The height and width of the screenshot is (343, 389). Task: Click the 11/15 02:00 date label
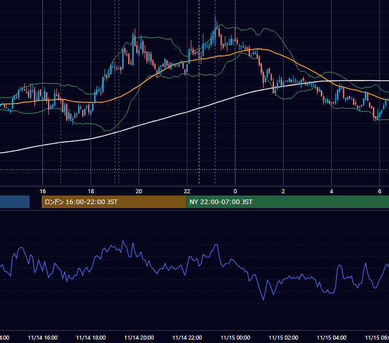pyautogui.click(x=283, y=337)
